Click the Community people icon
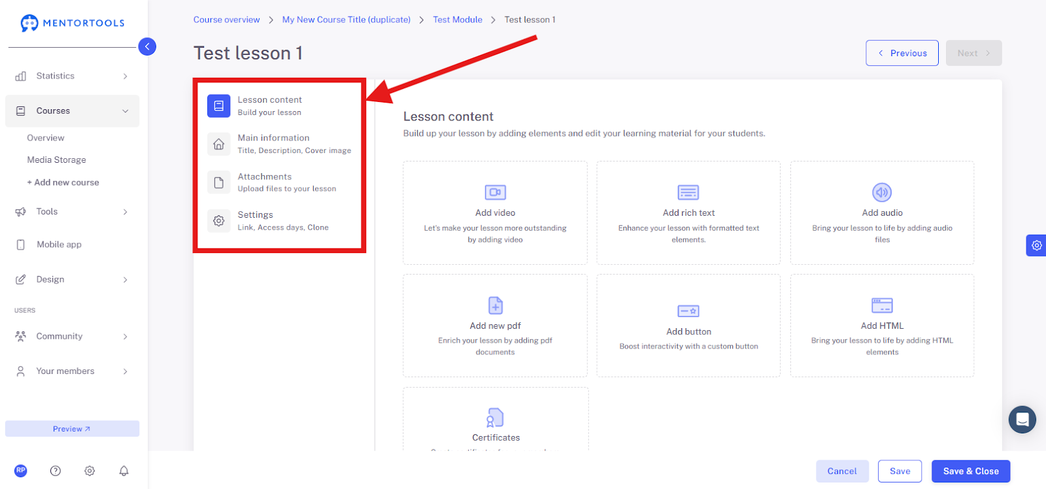Image resolution: width=1046 pixels, height=489 pixels. pos(21,337)
